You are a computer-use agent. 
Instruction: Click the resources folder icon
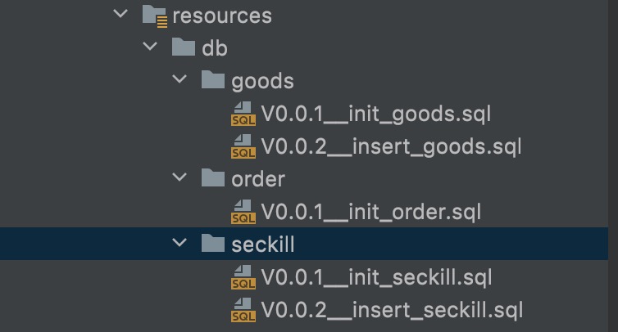(155, 16)
